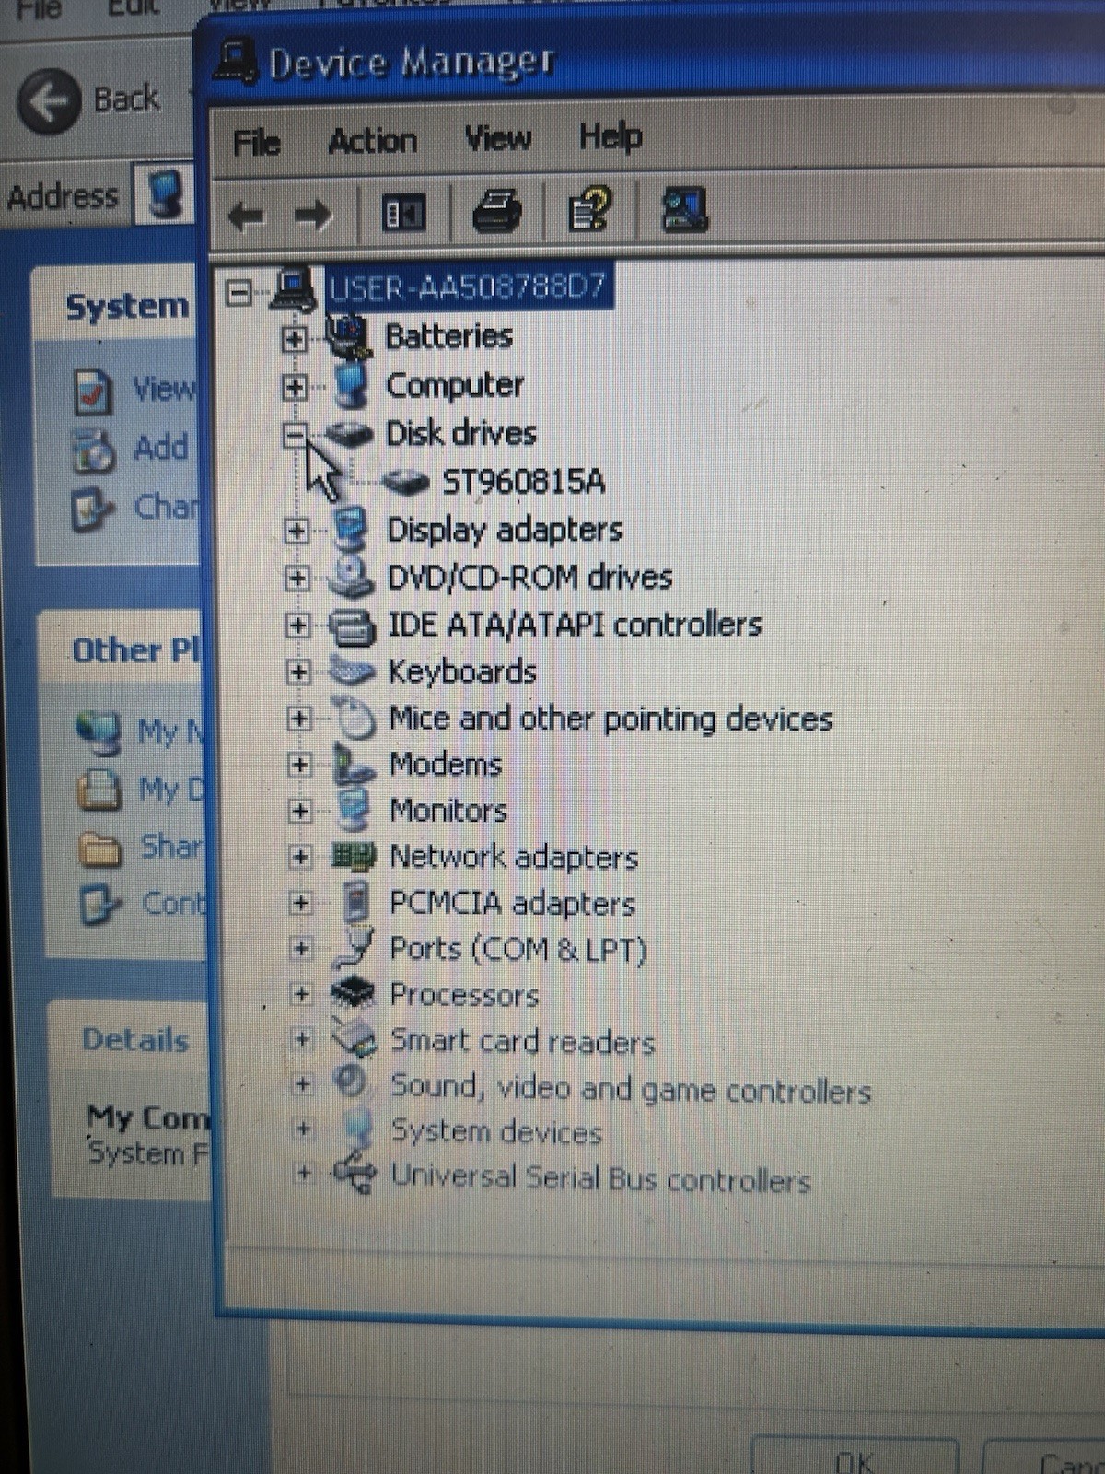Click the Forward toolbar arrow in Device Manager
The image size is (1105, 1474).
click(x=312, y=216)
